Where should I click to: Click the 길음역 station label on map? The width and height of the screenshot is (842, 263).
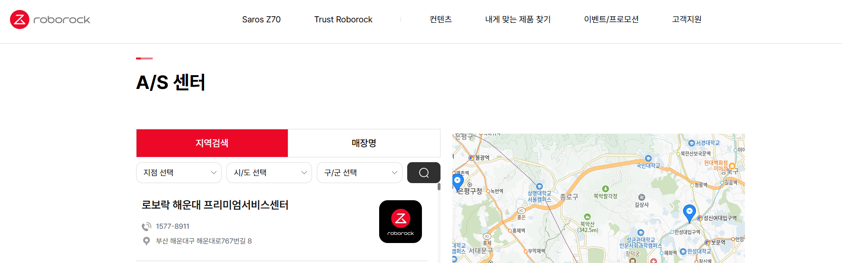coord(731,183)
